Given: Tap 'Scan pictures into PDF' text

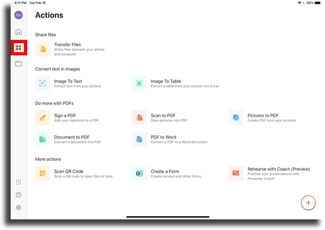Looking at the screenshot, I should (169, 120).
